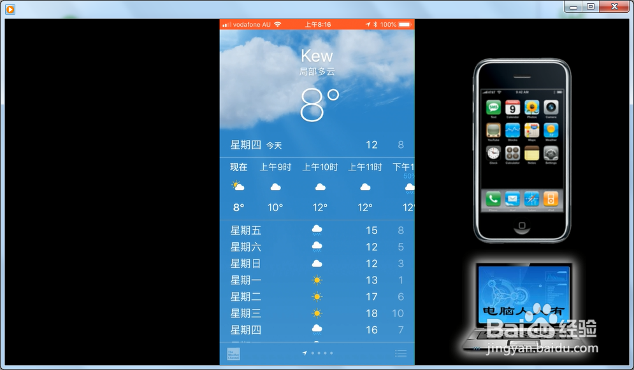Screen dimensions: 634x370
Task: Tap the Weather app icon on the iPhone image
Action: 551,130
